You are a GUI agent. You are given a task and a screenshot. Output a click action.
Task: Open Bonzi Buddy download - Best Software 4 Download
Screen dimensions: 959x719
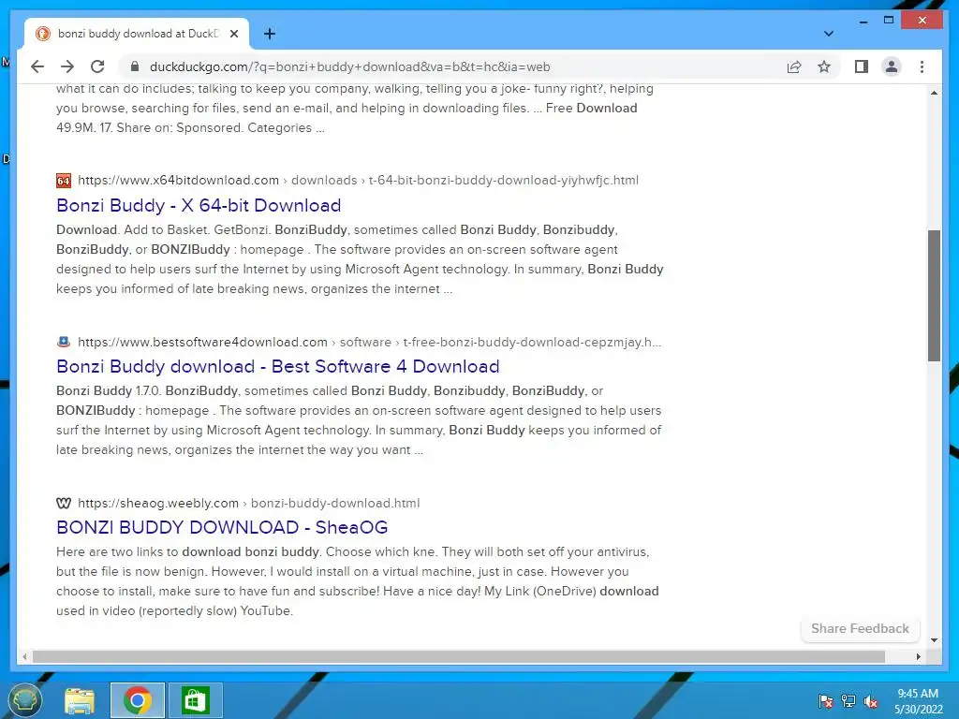coord(277,366)
